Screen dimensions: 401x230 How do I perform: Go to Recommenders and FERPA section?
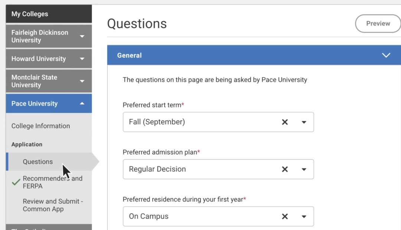click(x=53, y=182)
